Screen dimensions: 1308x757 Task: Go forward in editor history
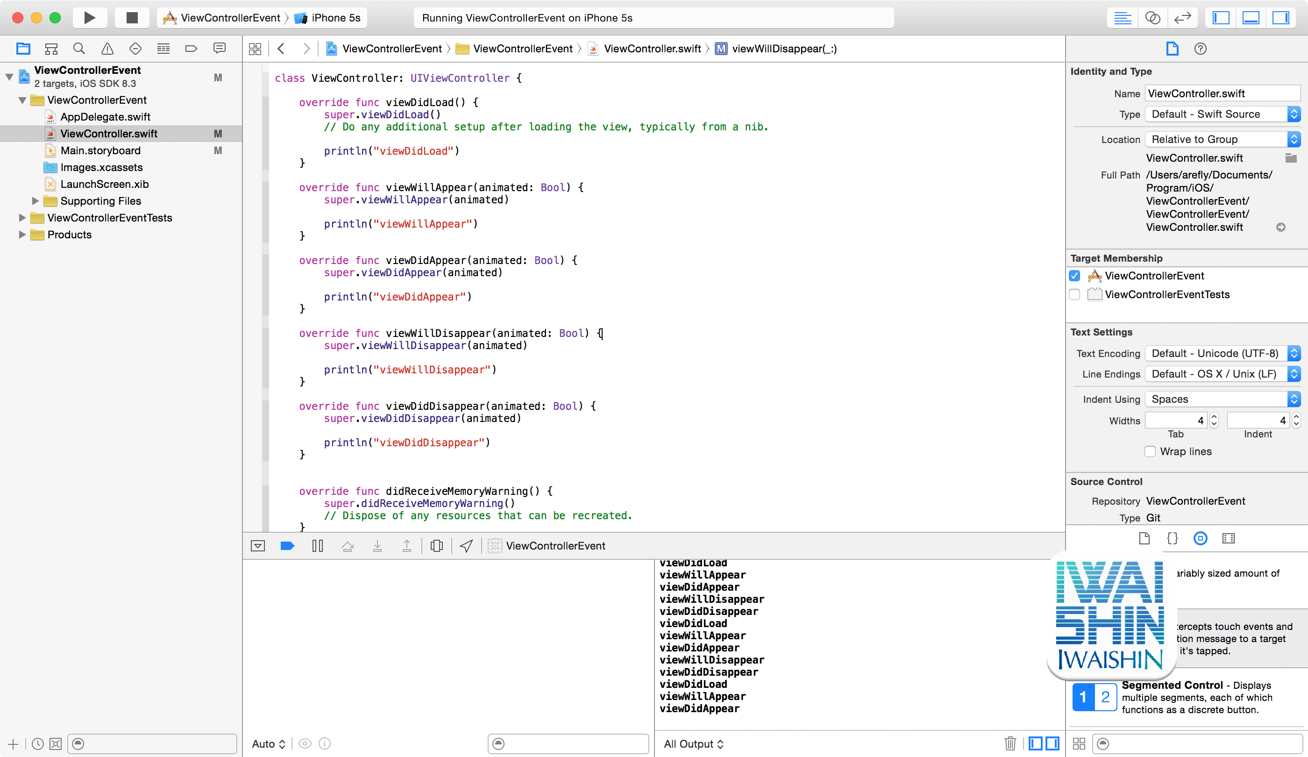coord(306,49)
